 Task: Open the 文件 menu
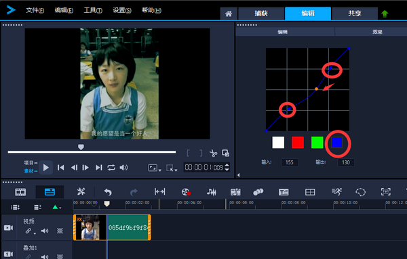35,10
